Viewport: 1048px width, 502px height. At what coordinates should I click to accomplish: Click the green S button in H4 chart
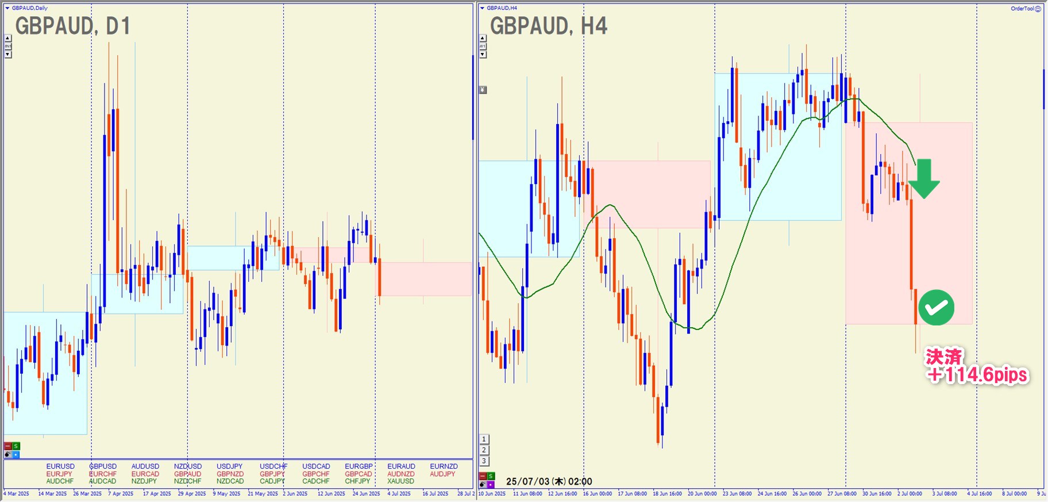coord(491,476)
